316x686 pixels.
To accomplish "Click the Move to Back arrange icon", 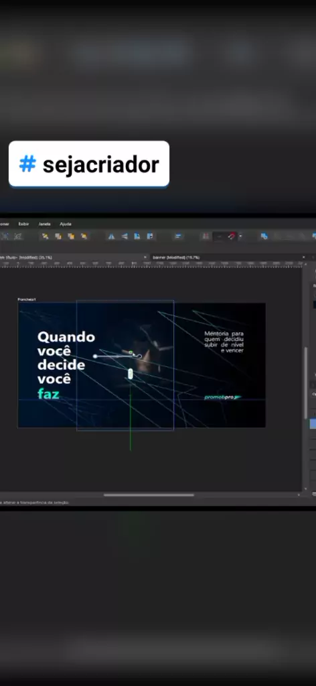I will click(45, 236).
